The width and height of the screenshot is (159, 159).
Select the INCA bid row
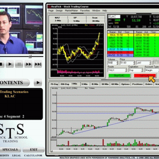tap(120, 35)
